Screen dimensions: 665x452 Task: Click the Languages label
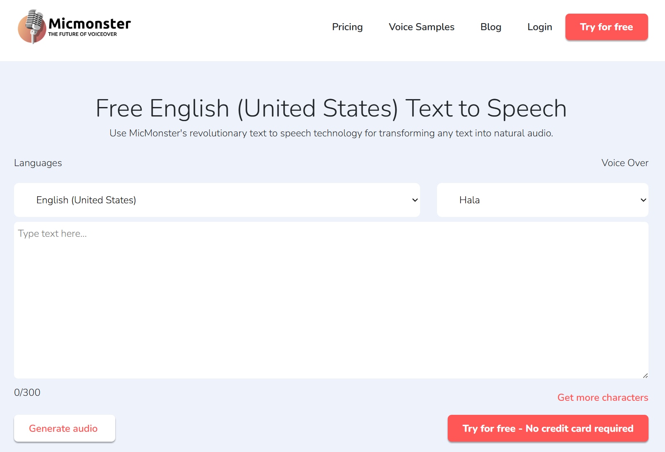click(38, 163)
